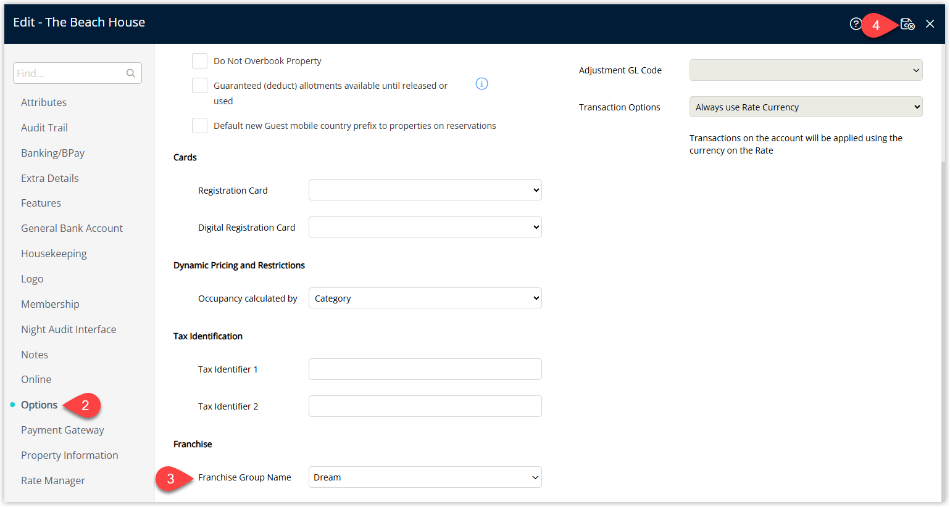
Task: Click the search magnifier icon in Find box
Action: [x=131, y=73]
